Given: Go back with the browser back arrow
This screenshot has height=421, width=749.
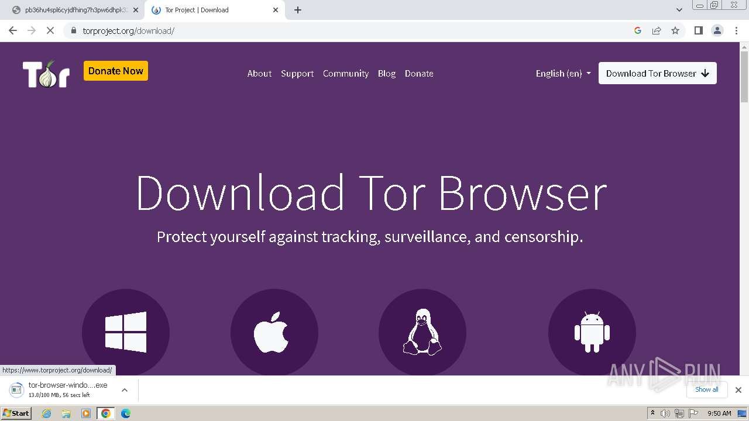Looking at the screenshot, I should 13,30.
